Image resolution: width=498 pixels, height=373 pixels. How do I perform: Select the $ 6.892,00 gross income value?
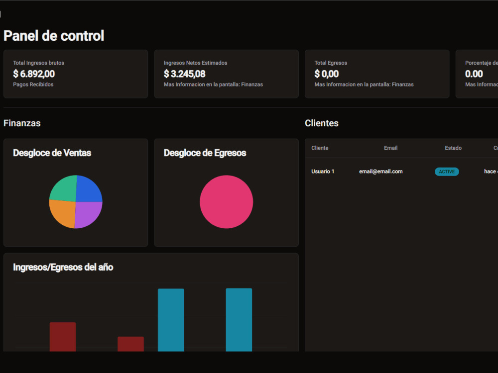click(34, 74)
